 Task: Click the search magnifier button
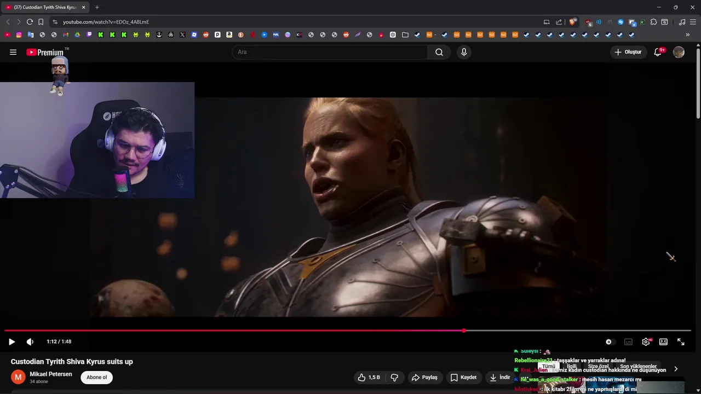(439, 52)
